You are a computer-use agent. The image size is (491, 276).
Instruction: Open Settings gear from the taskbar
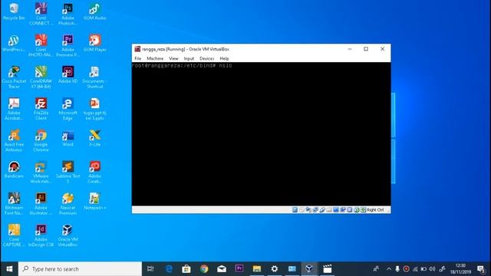click(x=275, y=269)
